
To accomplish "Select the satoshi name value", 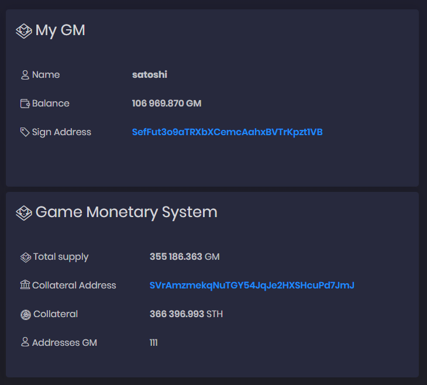I will coord(150,75).
